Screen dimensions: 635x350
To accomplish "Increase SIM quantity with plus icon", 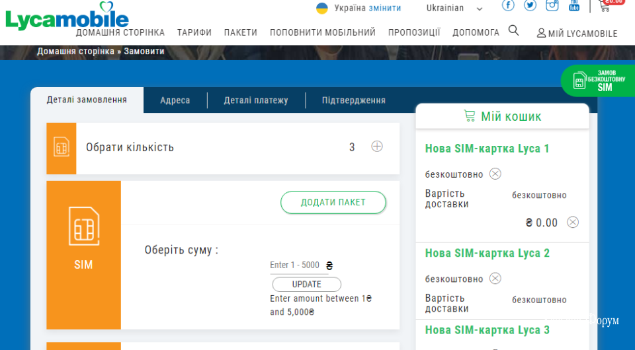I will (377, 147).
